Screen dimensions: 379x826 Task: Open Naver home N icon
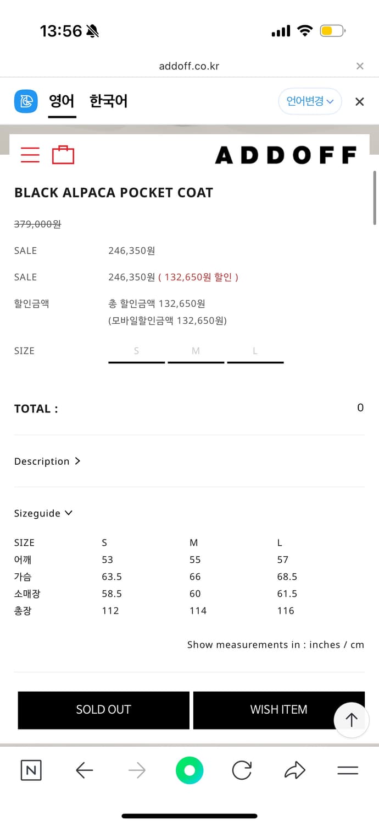click(31, 770)
